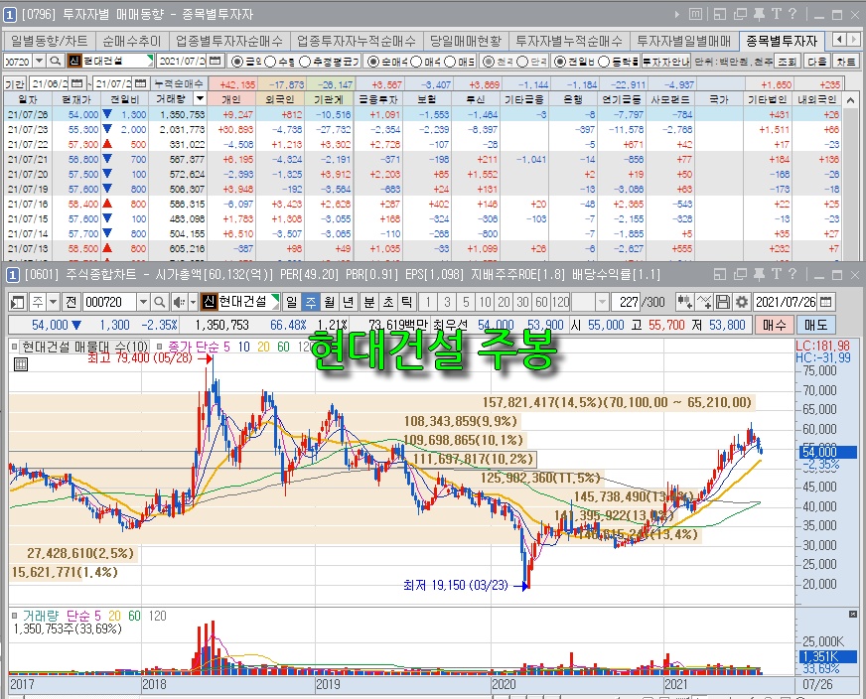Expand the dropdown arrow next to the speaker icon
This screenshot has width=866, height=699.
click(193, 302)
